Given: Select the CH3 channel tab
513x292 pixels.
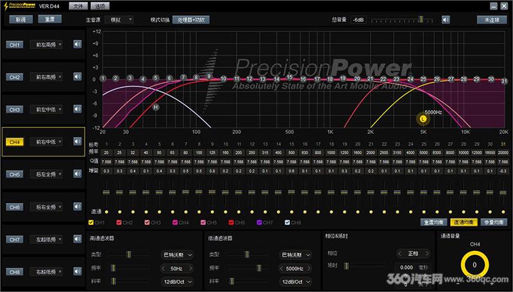Looking at the screenshot, I should point(14,109).
